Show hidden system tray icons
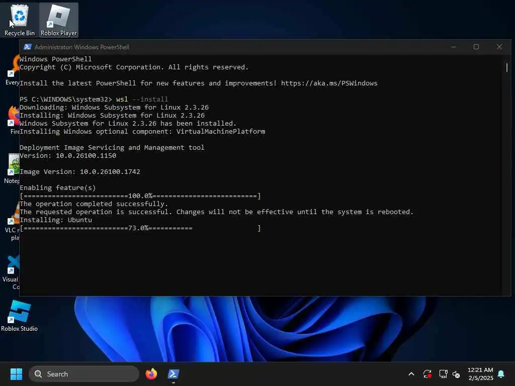This screenshot has width=515, height=386. [x=411, y=374]
